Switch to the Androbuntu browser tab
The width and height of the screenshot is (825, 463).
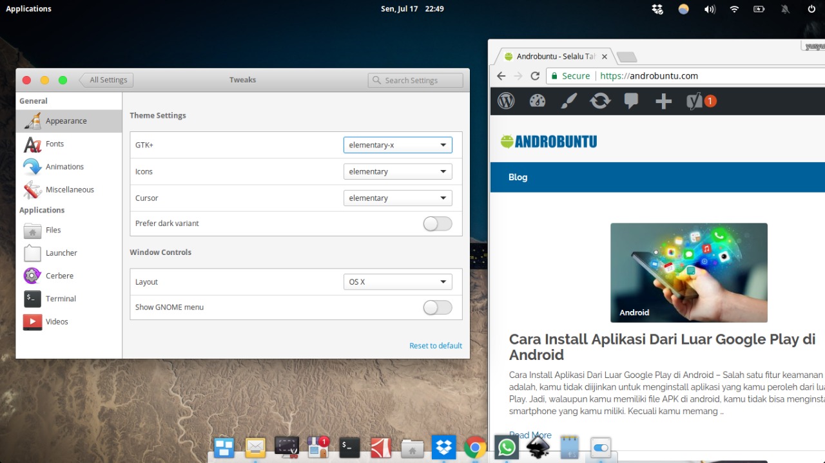click(x=556, y=56)
